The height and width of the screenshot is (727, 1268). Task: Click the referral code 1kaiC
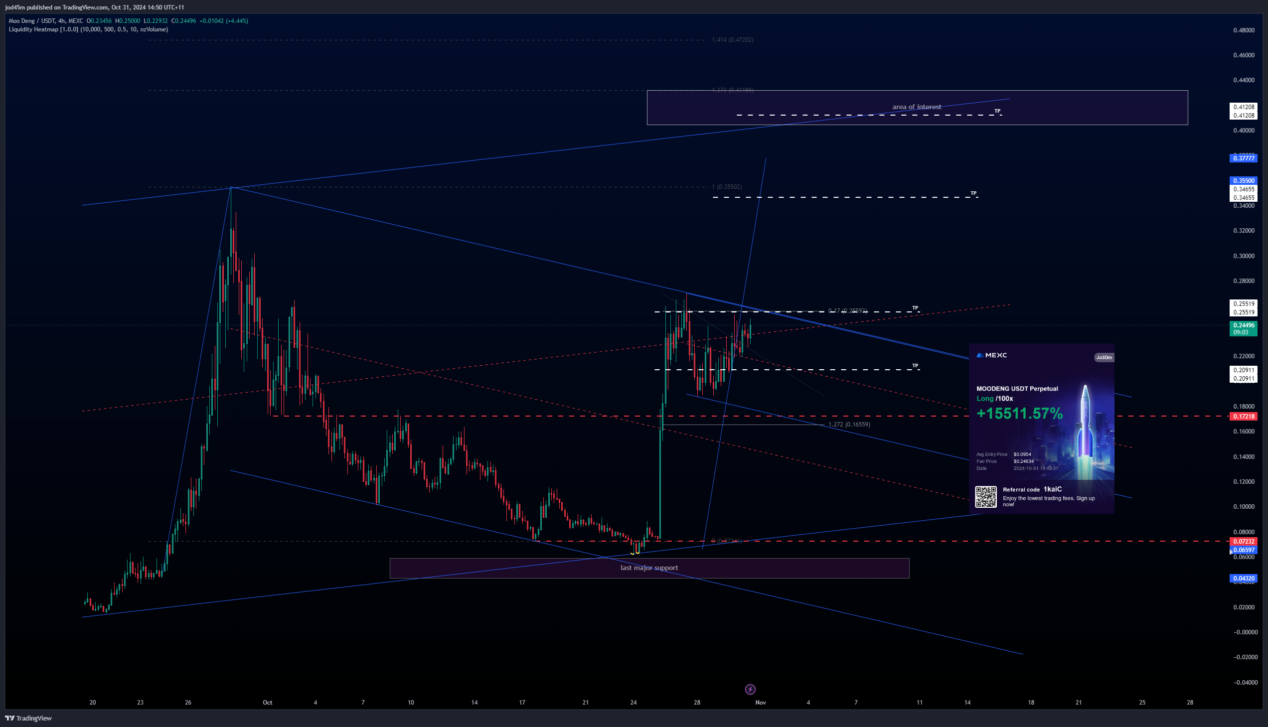click(x=1052, y=489)
